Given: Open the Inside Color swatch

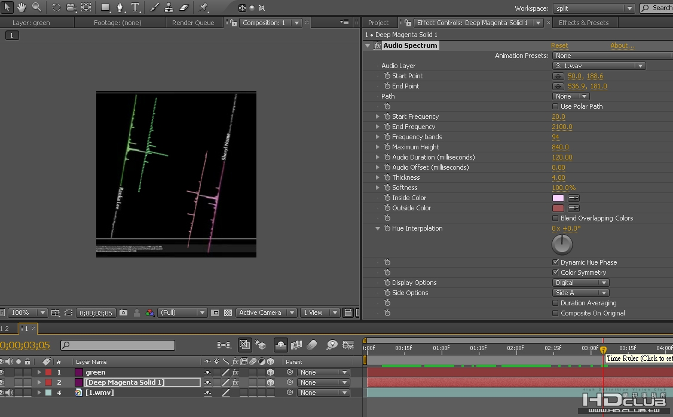Looking at the screenshot, I should coord(558,198).
